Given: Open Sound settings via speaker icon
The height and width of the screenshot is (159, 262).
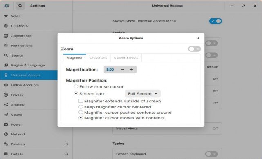Looking at the screenshot, I should click(6, 115).
